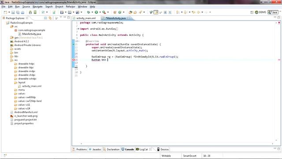Screen dimensions: 282x159
Task: Toggle the Mark Occurrences highlighted icon
Action: point(156,12)
